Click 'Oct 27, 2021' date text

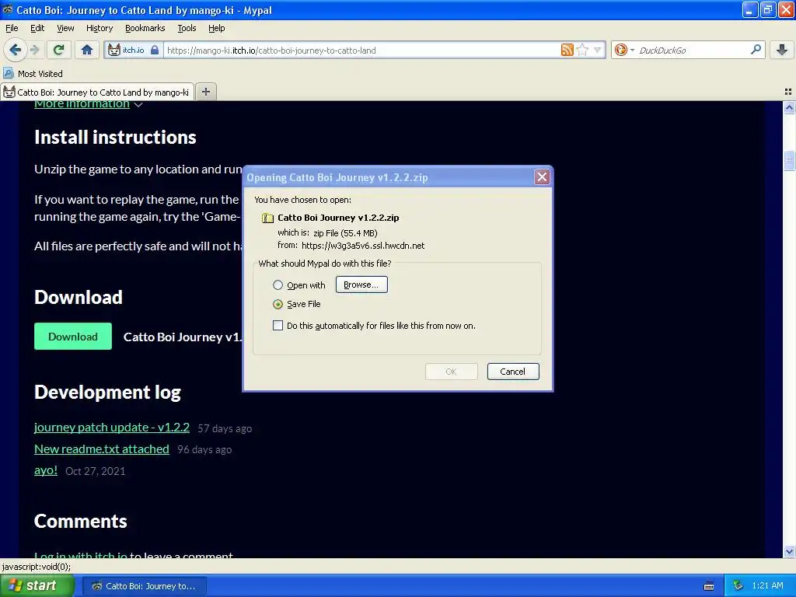[96, 471]
